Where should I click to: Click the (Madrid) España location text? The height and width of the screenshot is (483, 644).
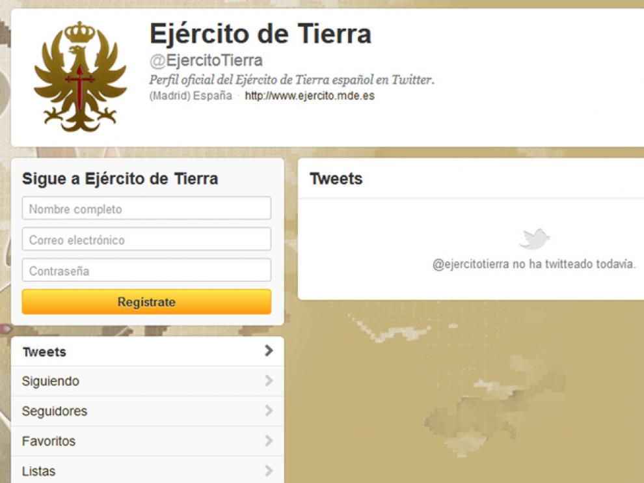tap(191, 96)
